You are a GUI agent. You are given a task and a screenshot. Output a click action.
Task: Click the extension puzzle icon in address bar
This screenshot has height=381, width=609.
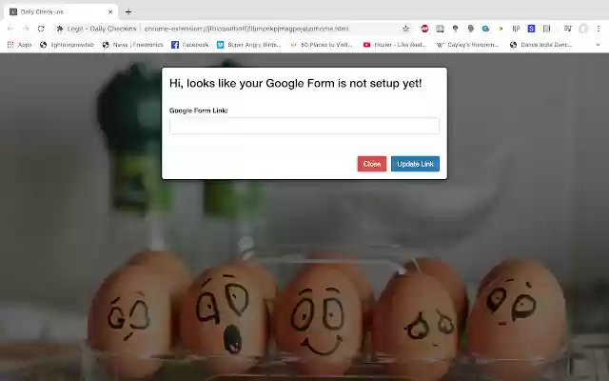coord(60,29)
